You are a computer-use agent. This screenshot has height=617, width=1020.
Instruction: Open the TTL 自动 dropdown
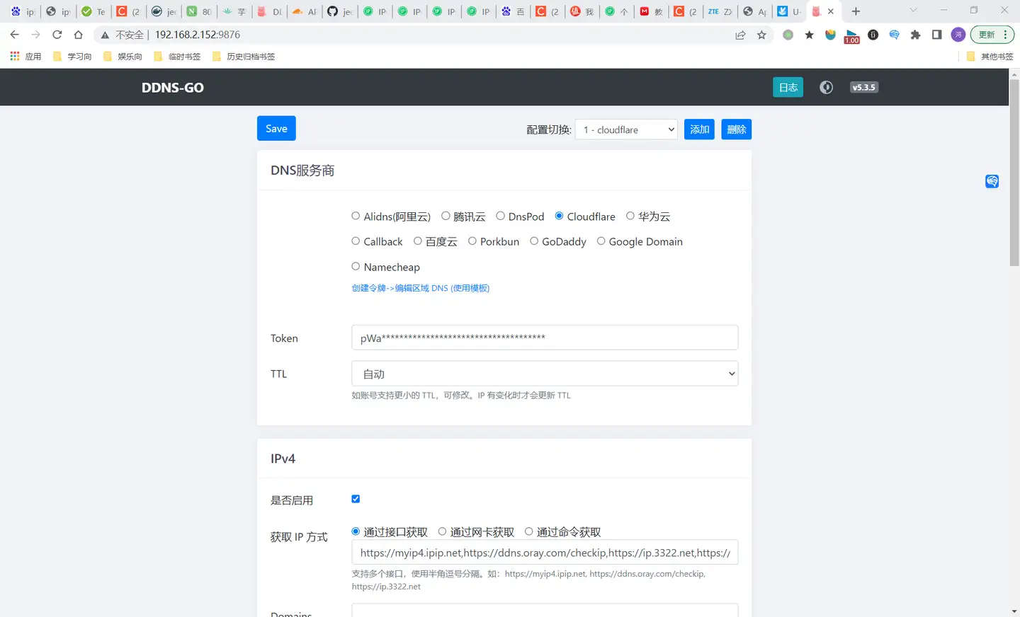tap(545, 374)
